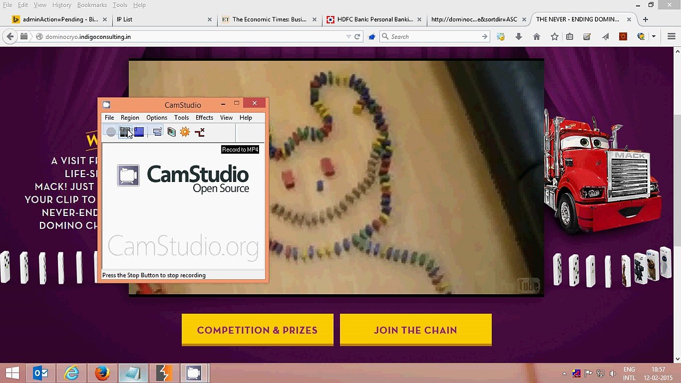
Task: Click the CamStudio title bar app icon
Action: pyautogui.click(x=106, y=105)
